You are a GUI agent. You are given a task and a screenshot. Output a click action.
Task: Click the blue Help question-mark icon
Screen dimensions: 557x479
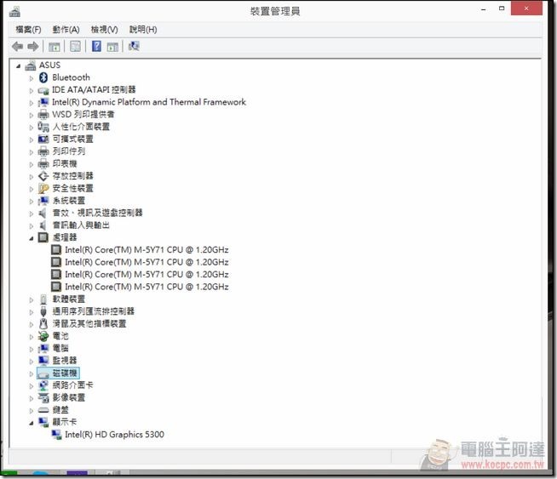pyautogui.click(x=96, y=46)
